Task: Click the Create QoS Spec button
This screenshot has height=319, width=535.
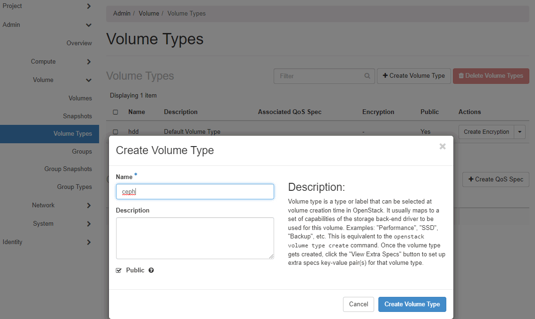Action: [x=495, y=180]
